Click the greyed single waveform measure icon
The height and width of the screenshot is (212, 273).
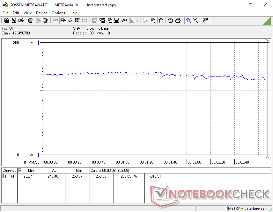pyautogui.click(x=139, y=20)
